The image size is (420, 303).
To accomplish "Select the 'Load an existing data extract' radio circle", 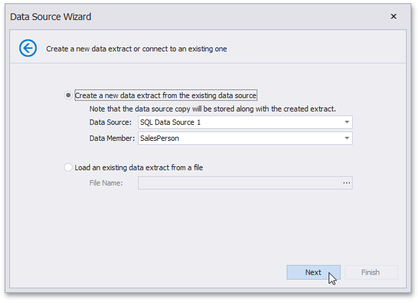I will [x=69, y=168].
